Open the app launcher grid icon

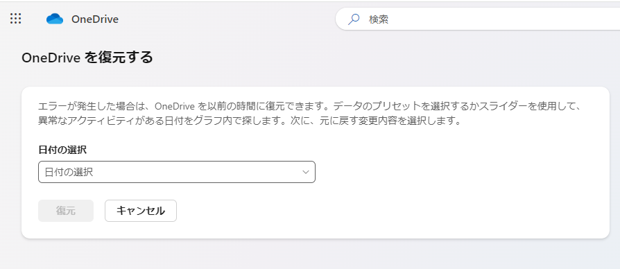(16, 19)
